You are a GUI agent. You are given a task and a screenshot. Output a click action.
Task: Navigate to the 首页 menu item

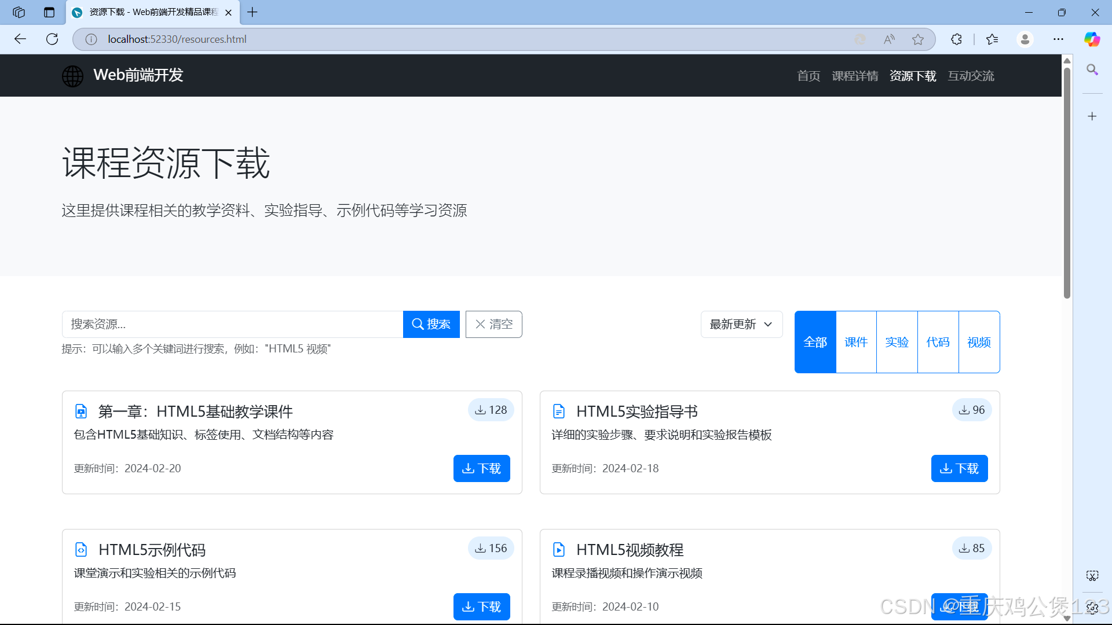pos(808,76)
